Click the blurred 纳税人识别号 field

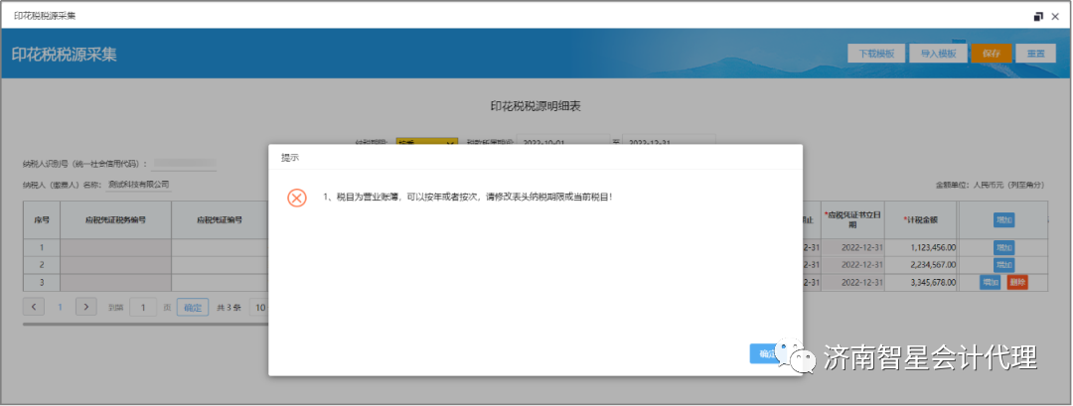(x=184, y=164)
